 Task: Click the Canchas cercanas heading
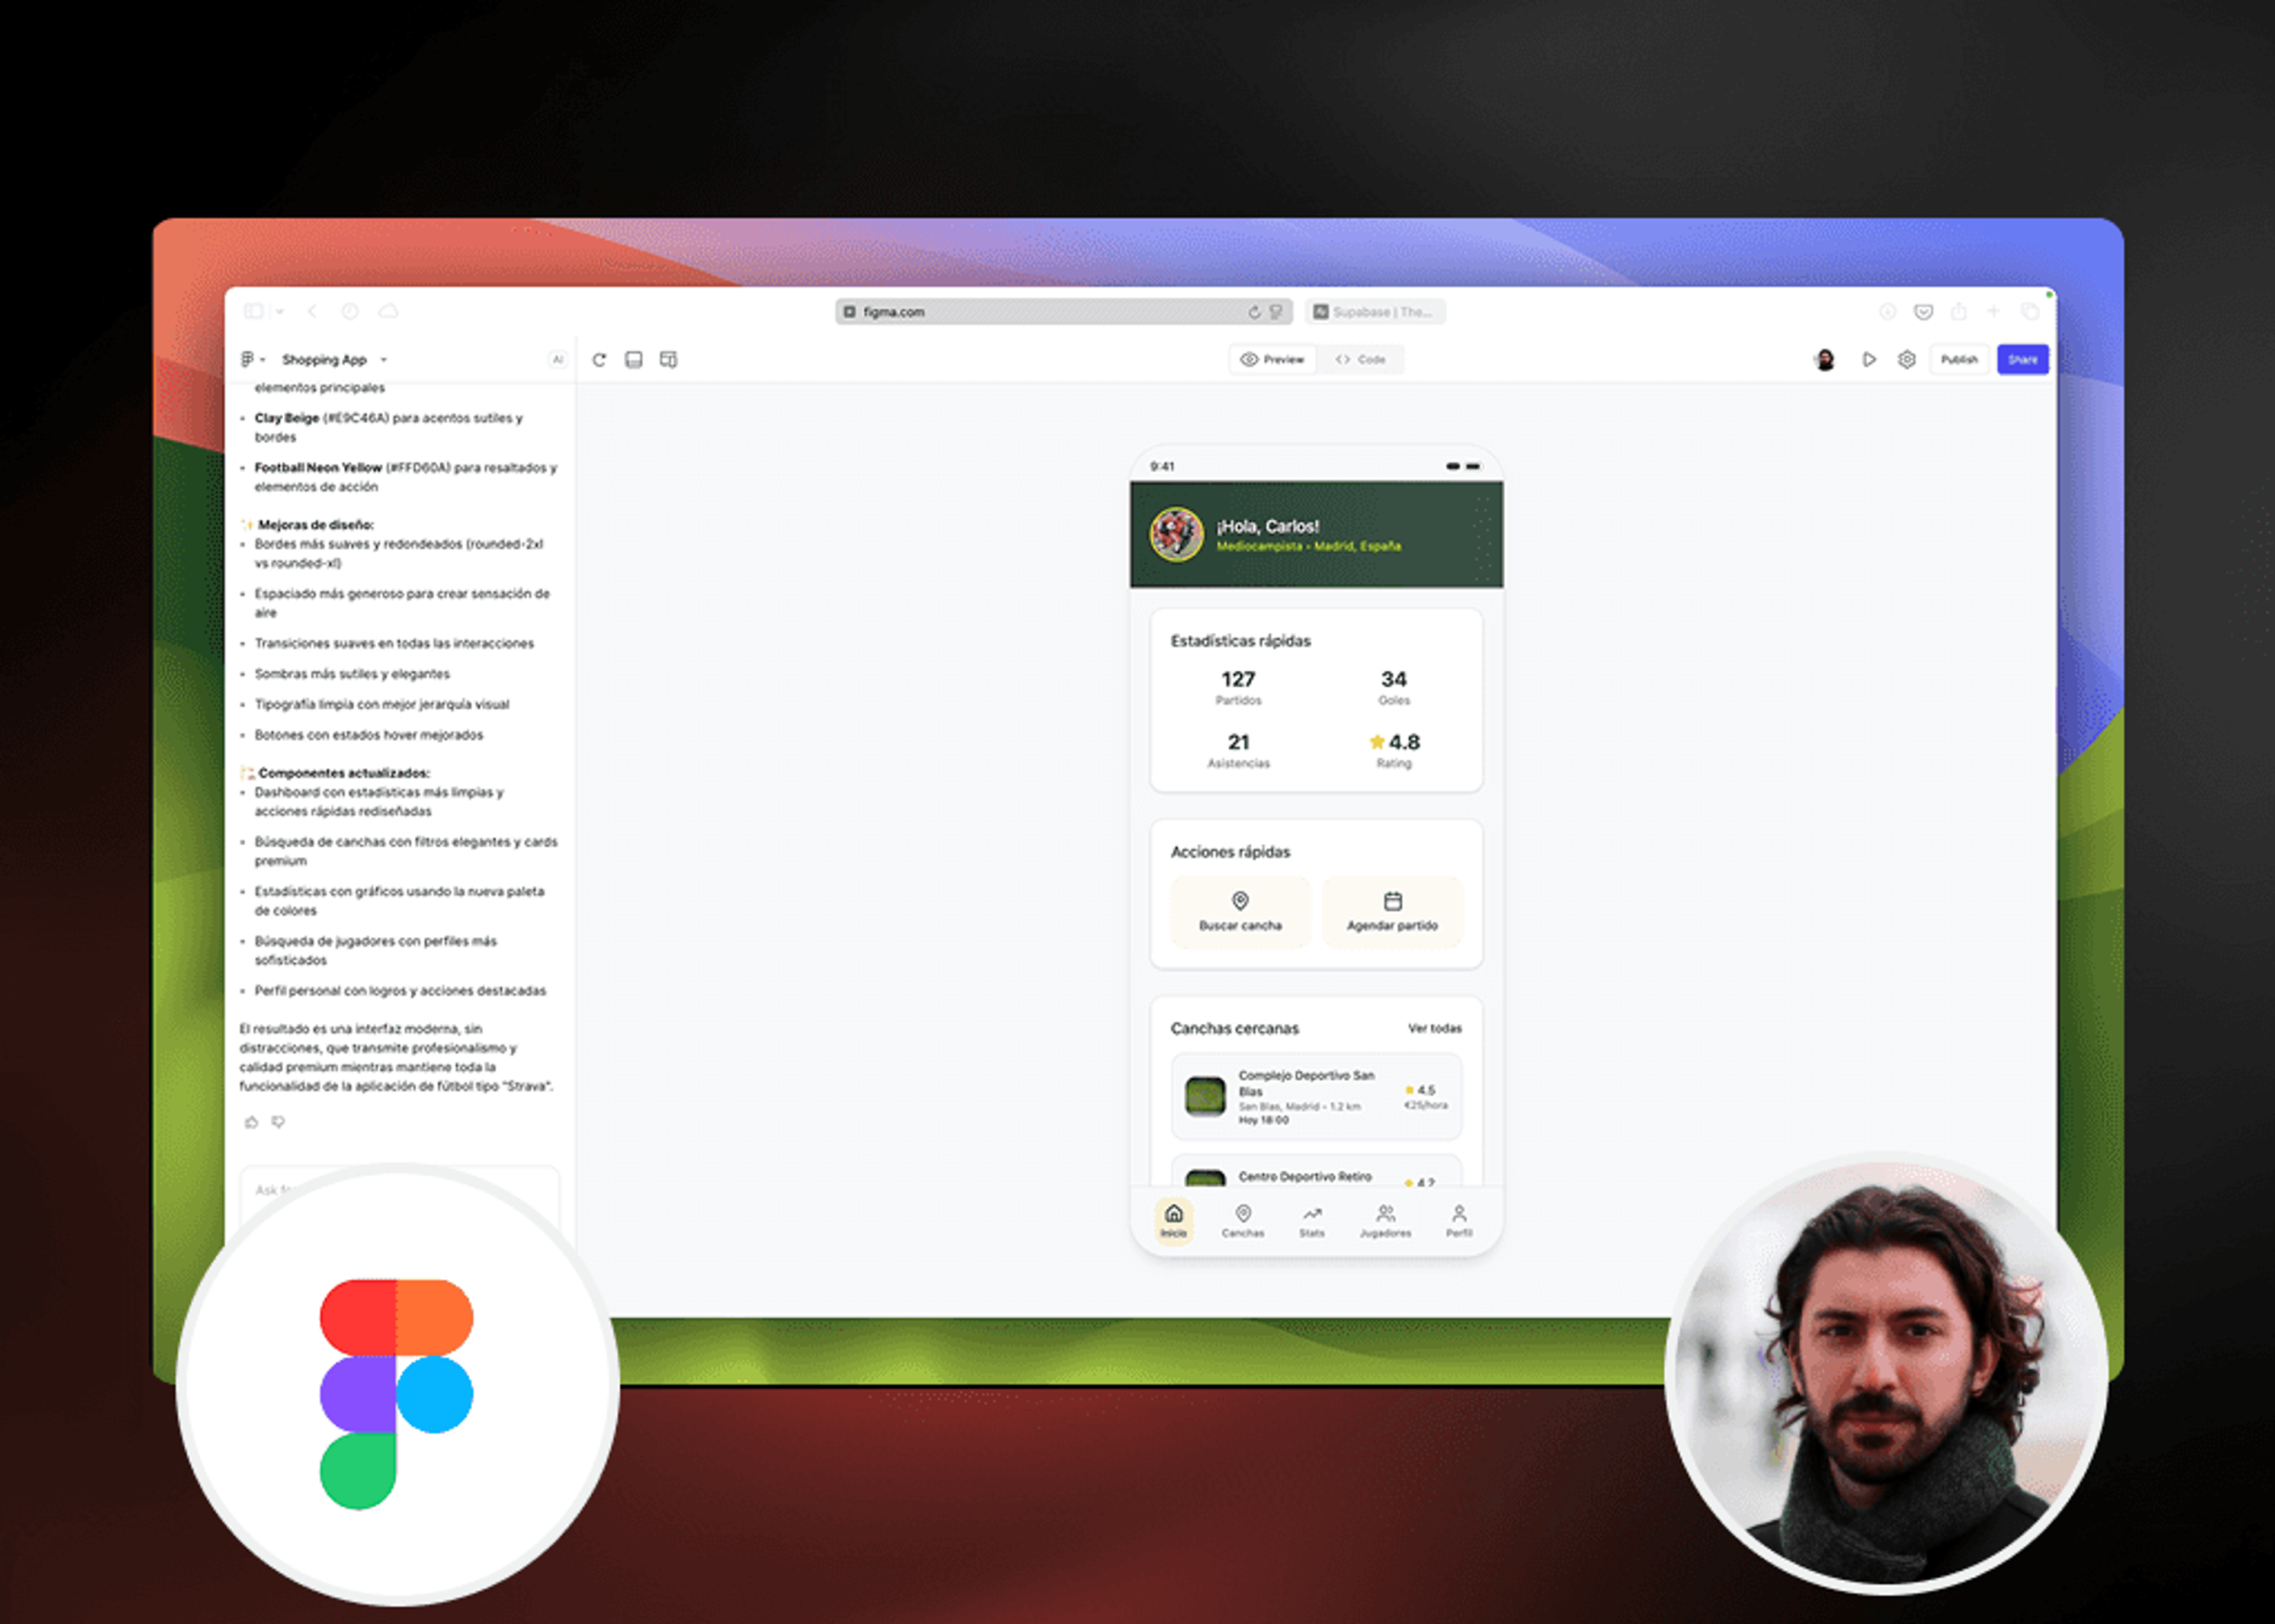coord(1234,1028)
